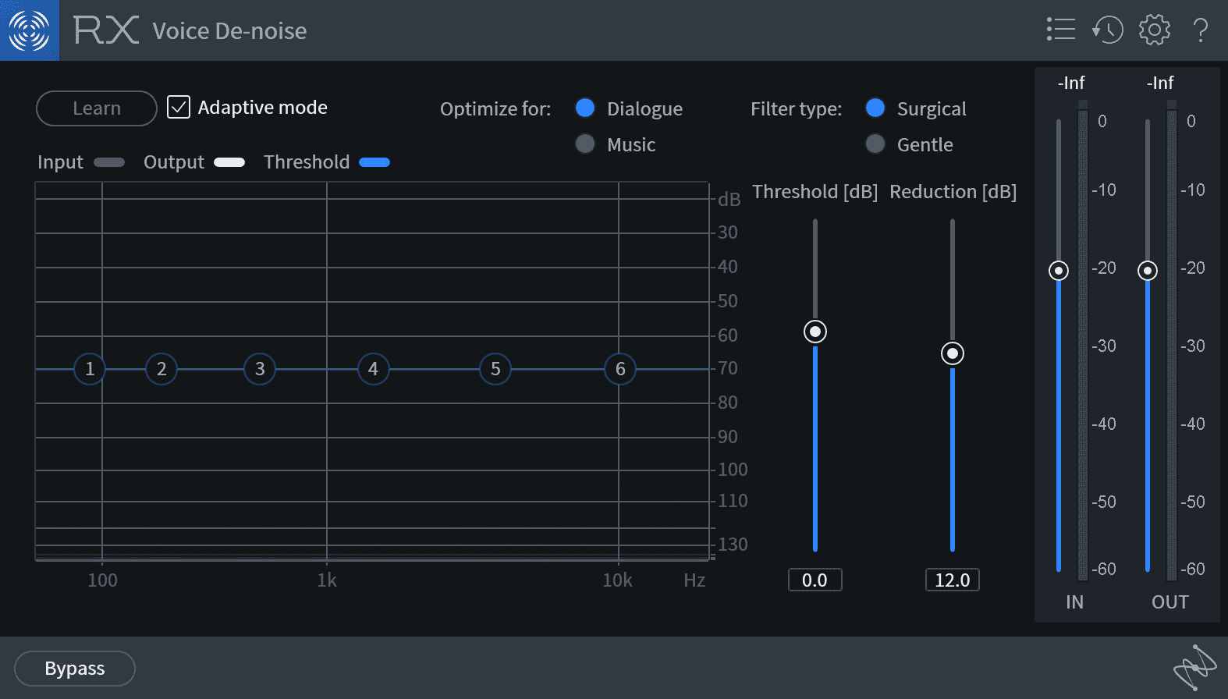Click the Bypass button
Viewport: 1228px width, 699px height.
tap(75, 669)
